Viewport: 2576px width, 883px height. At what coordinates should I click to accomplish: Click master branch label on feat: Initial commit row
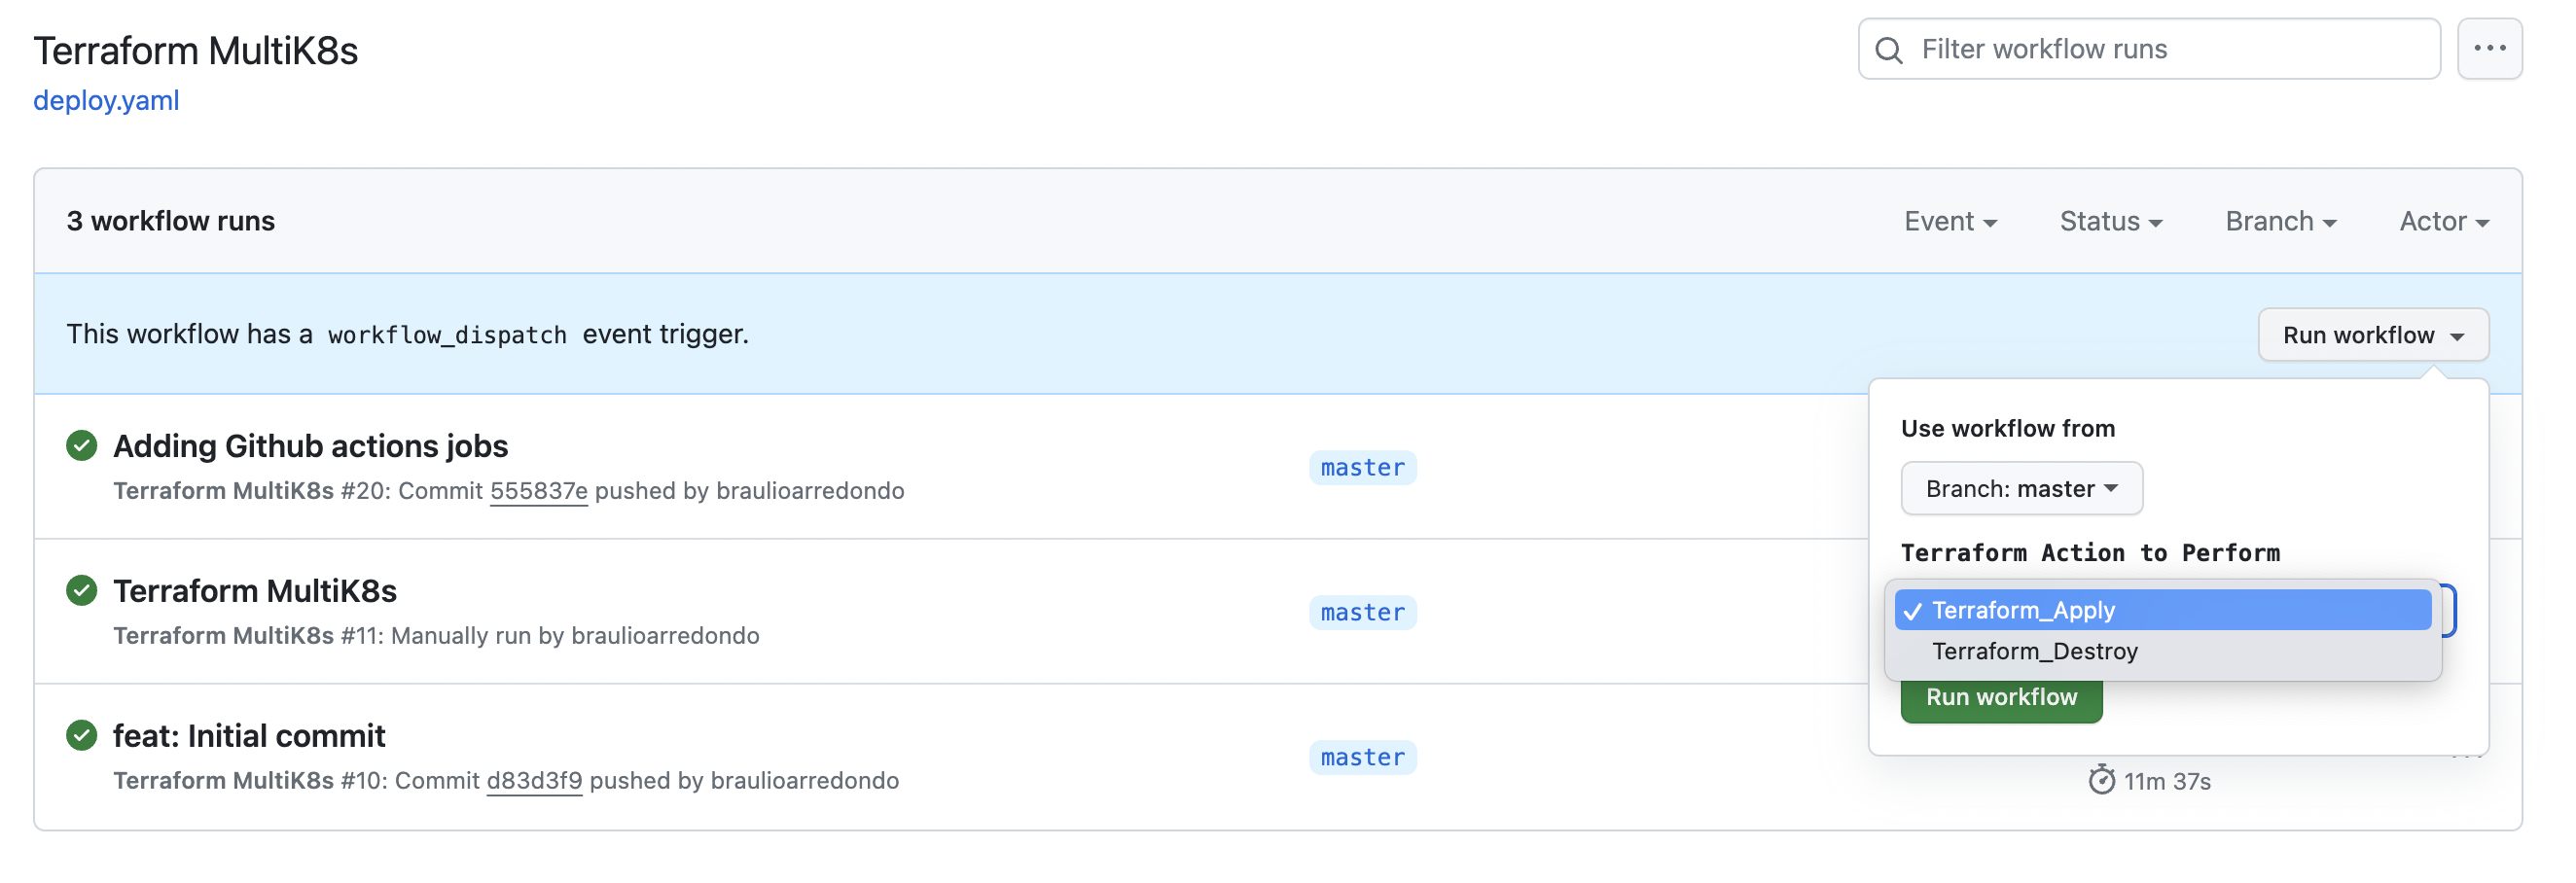(1362, 757)
